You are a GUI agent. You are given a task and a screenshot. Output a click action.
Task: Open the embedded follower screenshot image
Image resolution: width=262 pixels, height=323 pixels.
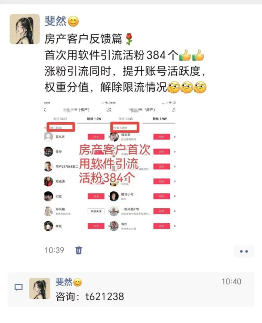[x=110, y=166]
